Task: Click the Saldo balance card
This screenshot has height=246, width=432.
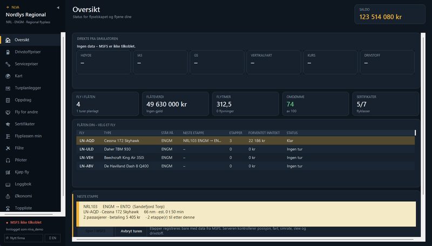Action: (389, 15)
